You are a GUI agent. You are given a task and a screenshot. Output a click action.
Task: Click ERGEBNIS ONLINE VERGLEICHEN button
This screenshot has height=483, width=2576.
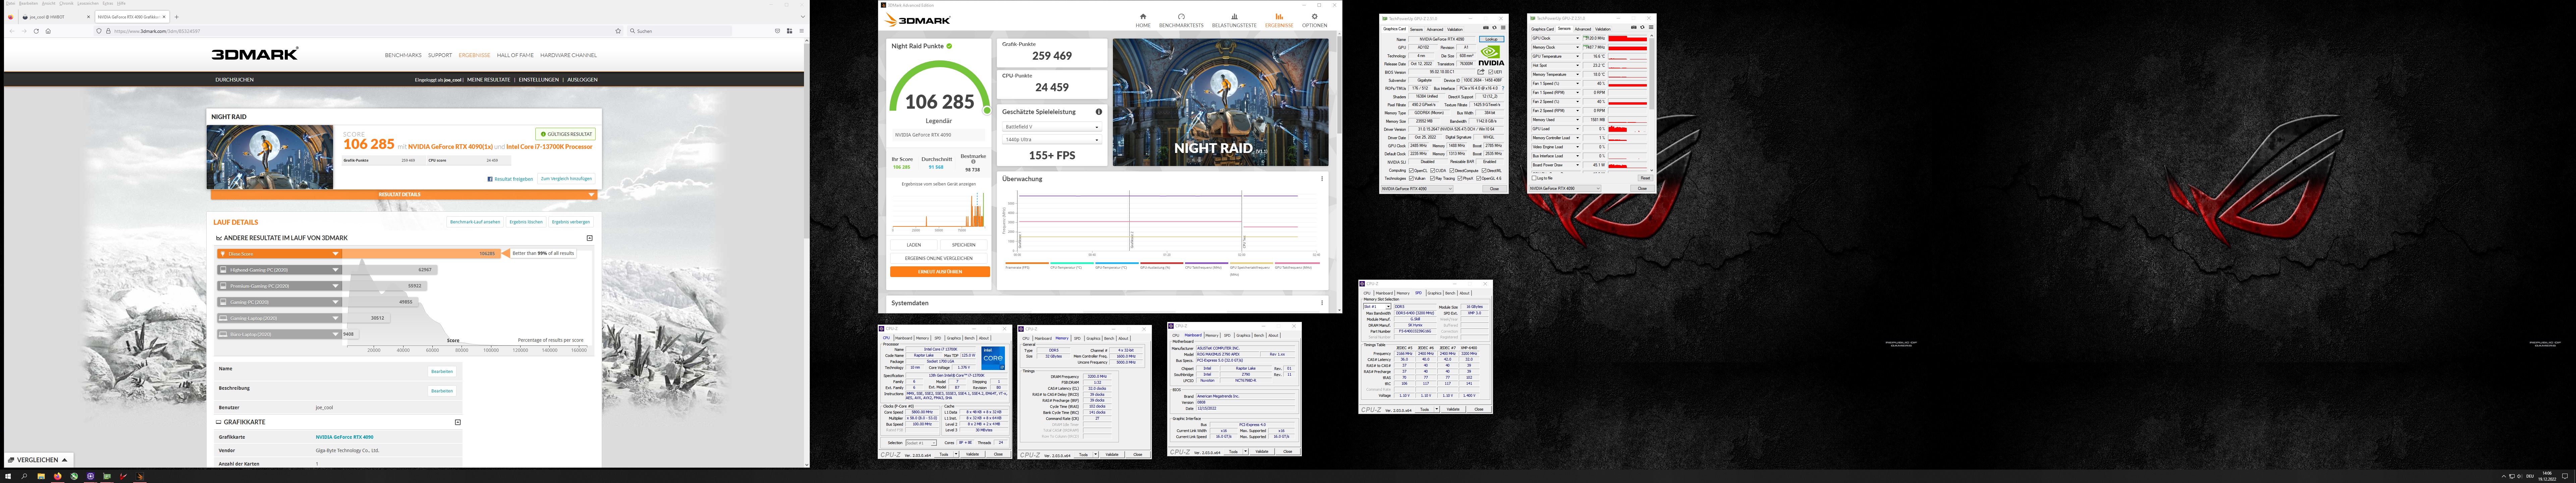pos(940,258)
